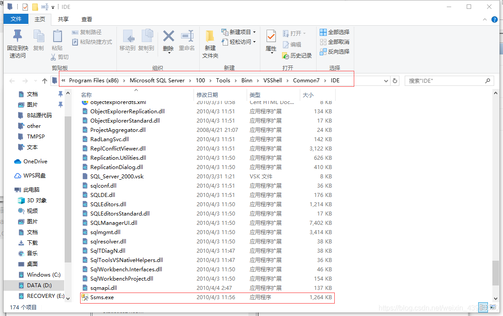Select SQL_Server_2000.vsk file
This screenshot has height=316, width=503.
tap(208, 177)
